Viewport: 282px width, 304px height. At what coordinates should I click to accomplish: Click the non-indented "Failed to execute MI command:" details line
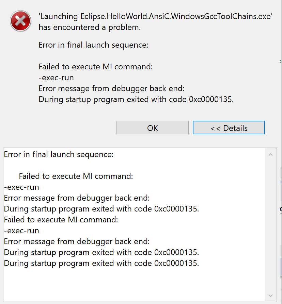coord(61,220)
